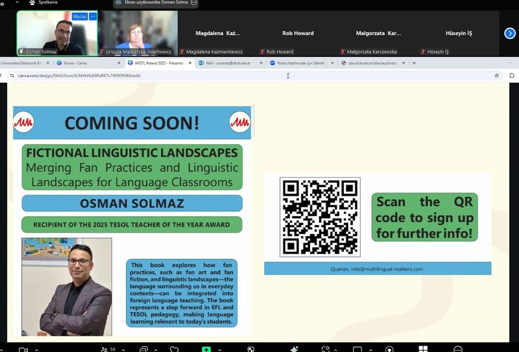The image size is (519, 352).
Task: Select Urszula Majdańska-Wachowicz's video thumbnail
Action: (138, 33)
